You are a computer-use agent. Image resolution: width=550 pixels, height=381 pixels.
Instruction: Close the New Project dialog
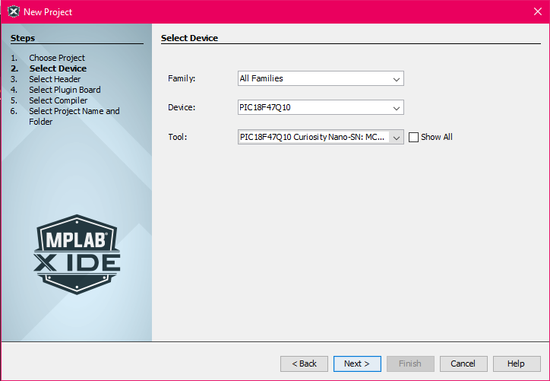click(538, 11)
